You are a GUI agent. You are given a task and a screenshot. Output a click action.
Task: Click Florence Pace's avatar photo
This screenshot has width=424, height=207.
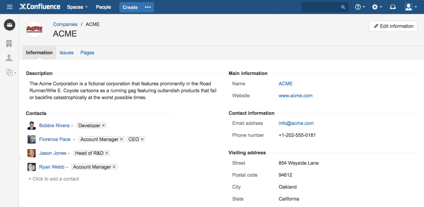[x=32, y=139]
